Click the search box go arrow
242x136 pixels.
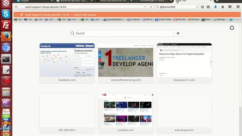click(197, 7)
